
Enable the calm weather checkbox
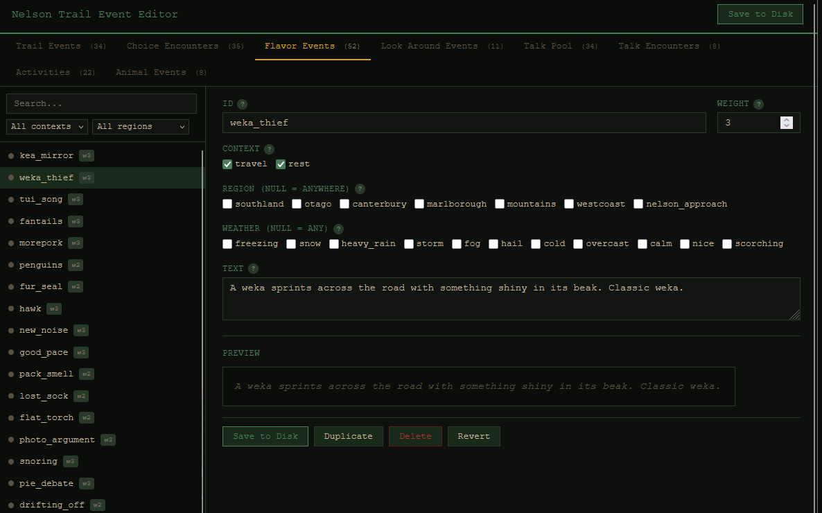pyautogui.click(x=642, y=244)
